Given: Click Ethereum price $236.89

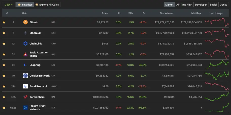Looking at the screenshot, I should pyautogui.click(x=104, y=33).
